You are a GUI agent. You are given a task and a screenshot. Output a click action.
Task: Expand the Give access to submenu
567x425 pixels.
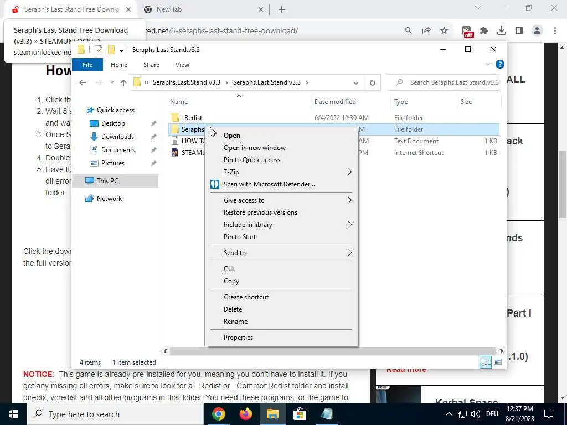281,200
